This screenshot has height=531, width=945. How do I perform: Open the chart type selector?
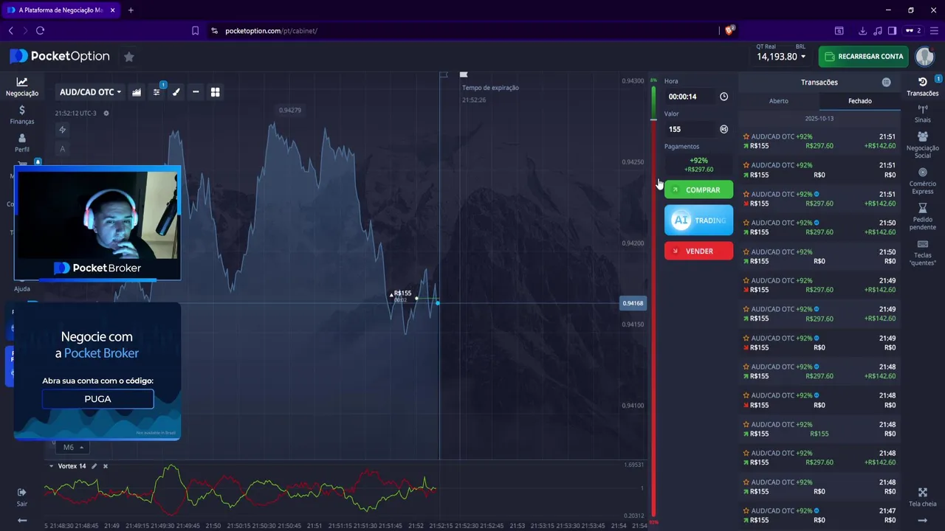point(137,92)
